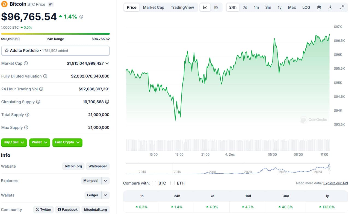Click the Explore our API link
The width and height of the screenshot is (349, 214).
tap(336, 183)
